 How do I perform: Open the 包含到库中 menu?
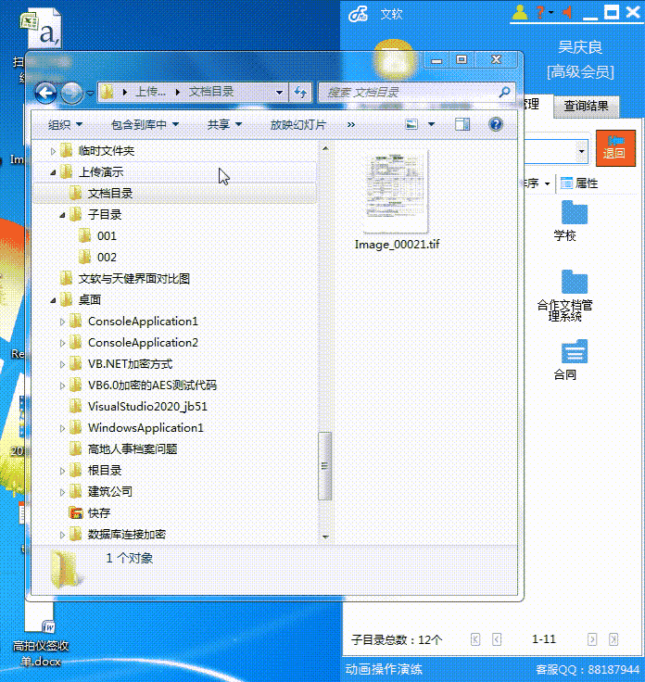pyautogui.click(x=145, y=125)
